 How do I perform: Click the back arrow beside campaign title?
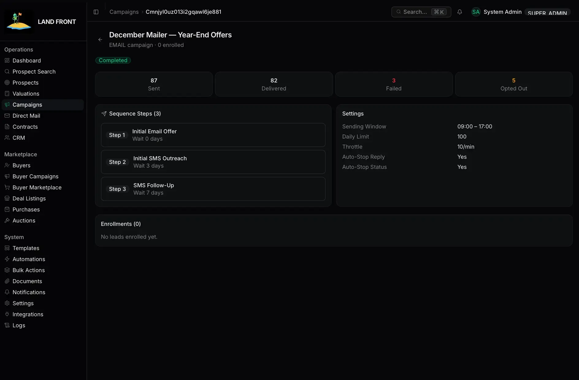100,40
